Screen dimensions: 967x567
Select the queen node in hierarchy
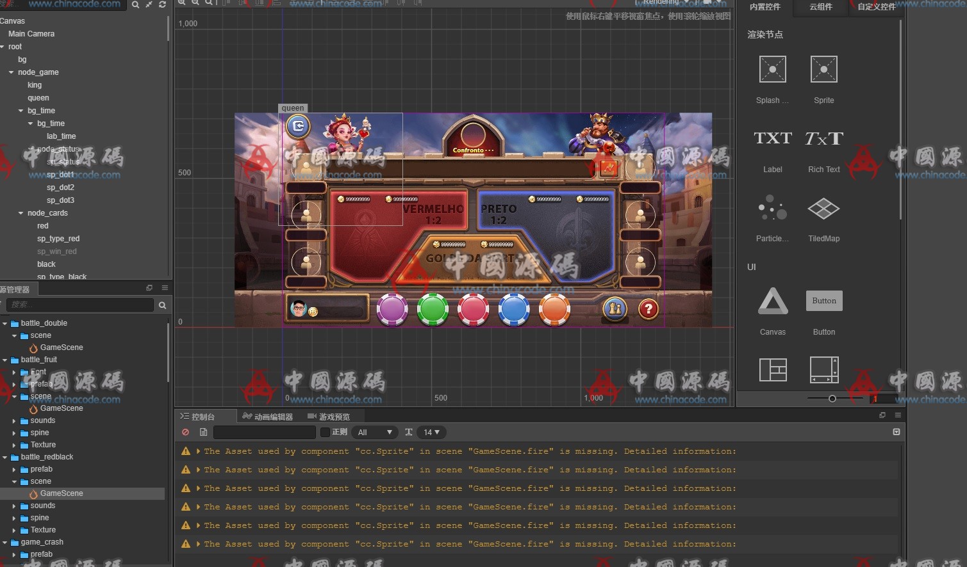point(38,98)
